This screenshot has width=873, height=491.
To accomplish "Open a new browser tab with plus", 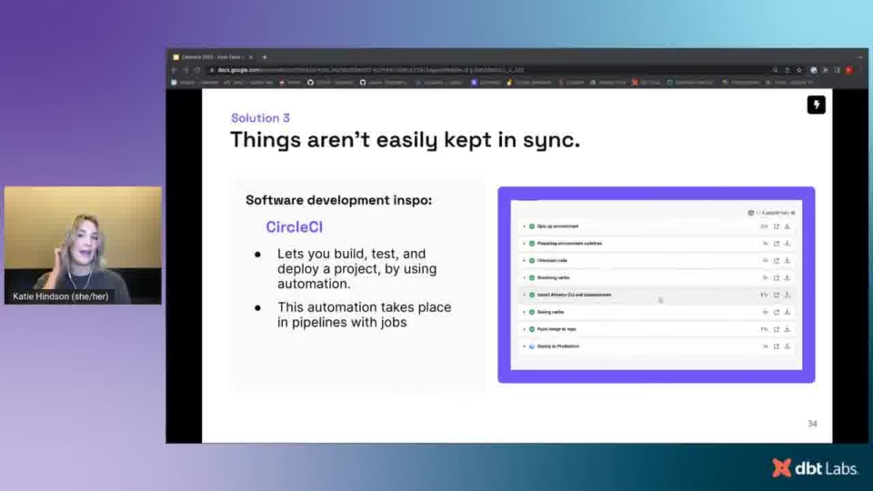I will pos(265,57).
